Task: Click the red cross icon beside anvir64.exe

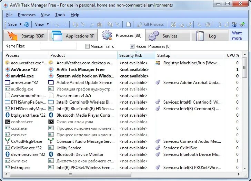Action: pos(7,76)
